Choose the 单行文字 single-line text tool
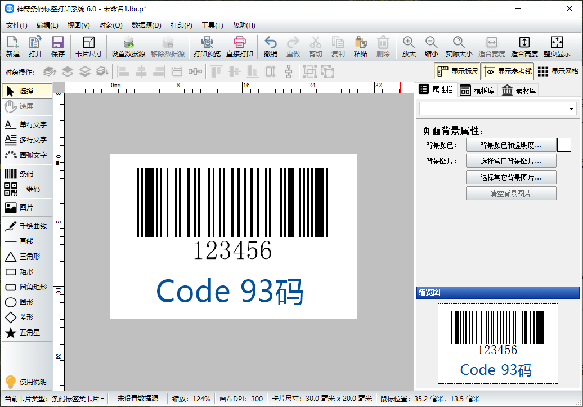The width and height of the screenshot is (583, 407). pyautogui.click(x=28, y=124)
